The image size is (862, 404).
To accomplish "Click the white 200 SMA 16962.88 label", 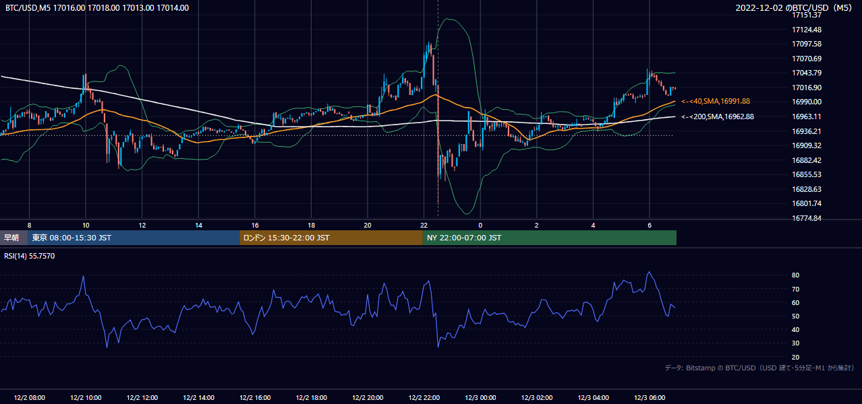I will [x=718, y=116].
